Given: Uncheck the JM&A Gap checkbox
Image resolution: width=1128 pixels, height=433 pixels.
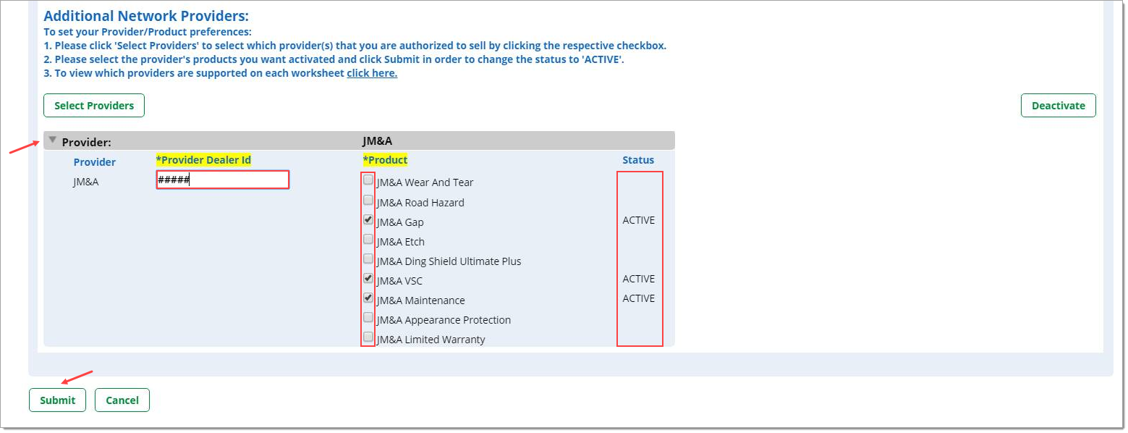Looking at the screenshot, I should click(x=368, y=219).
